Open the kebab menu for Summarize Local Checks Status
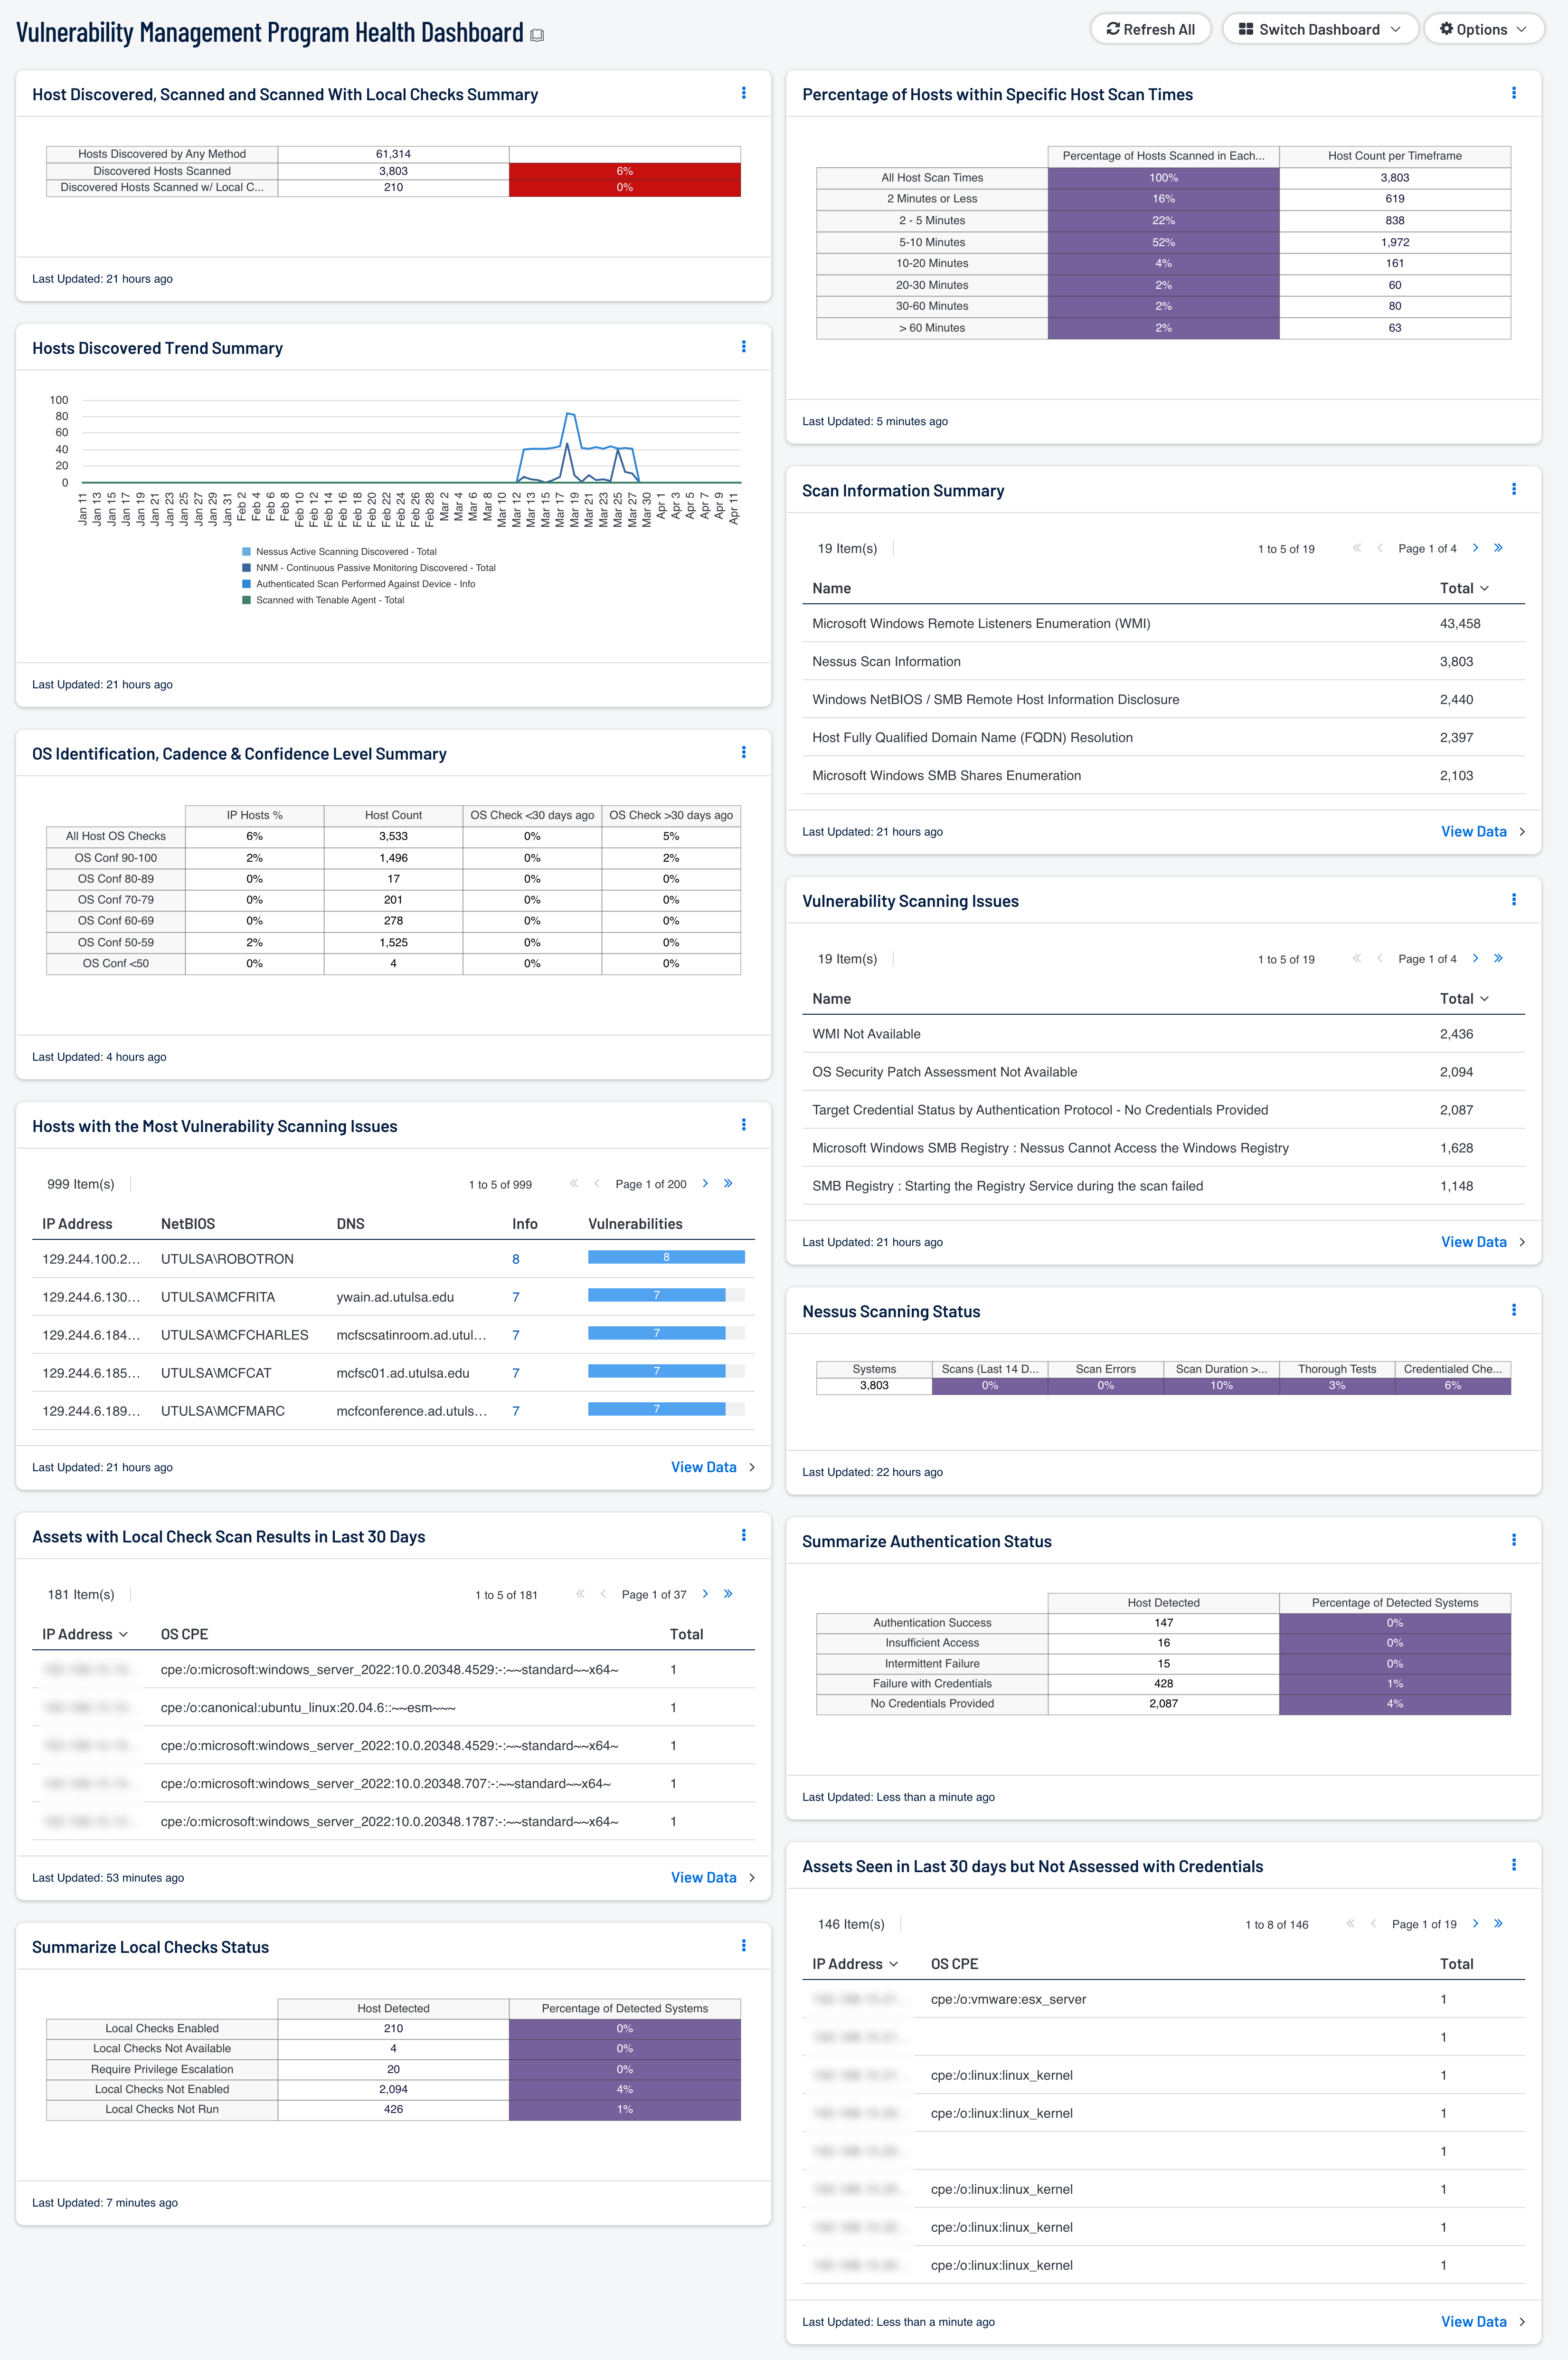 (744, 1945)
